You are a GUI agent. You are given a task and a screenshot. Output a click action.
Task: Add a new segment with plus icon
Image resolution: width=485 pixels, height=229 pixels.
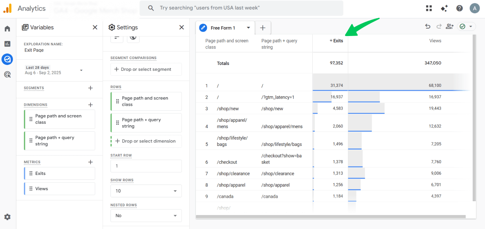pos(90,88)
